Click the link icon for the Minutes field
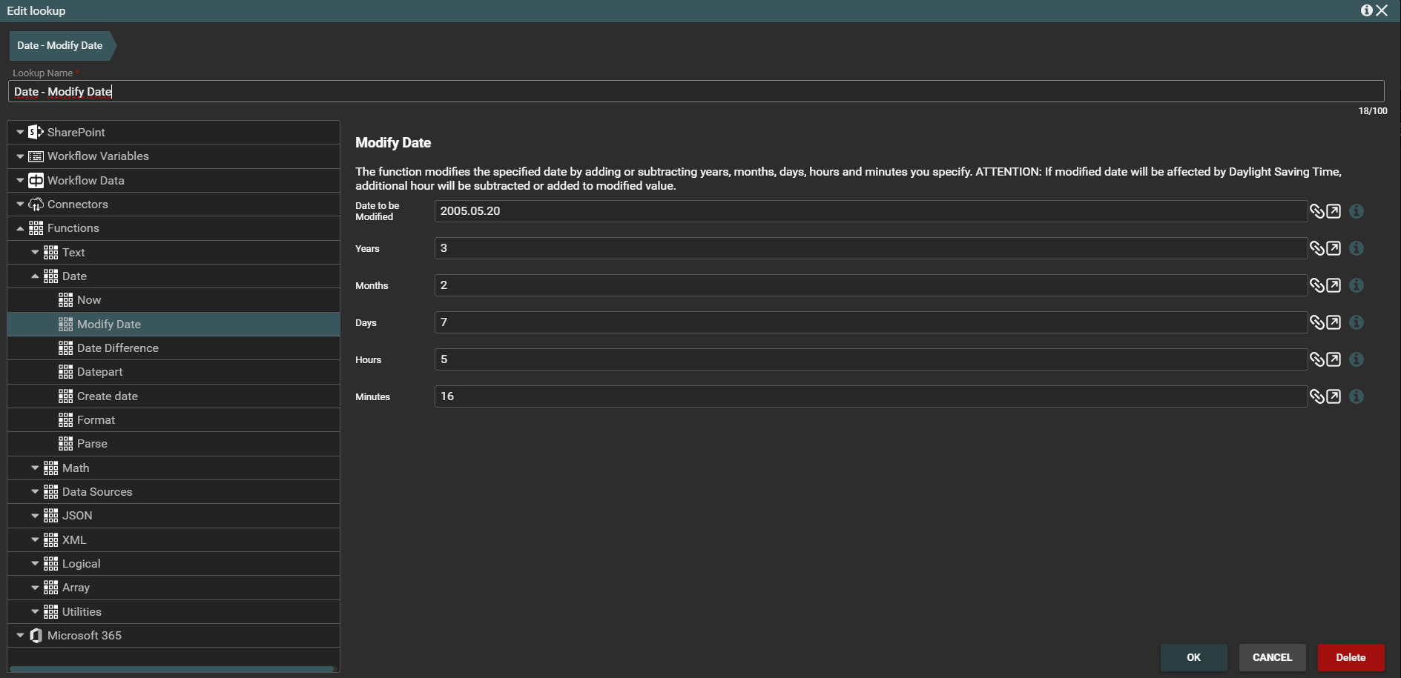 [x=1316, y=396]
